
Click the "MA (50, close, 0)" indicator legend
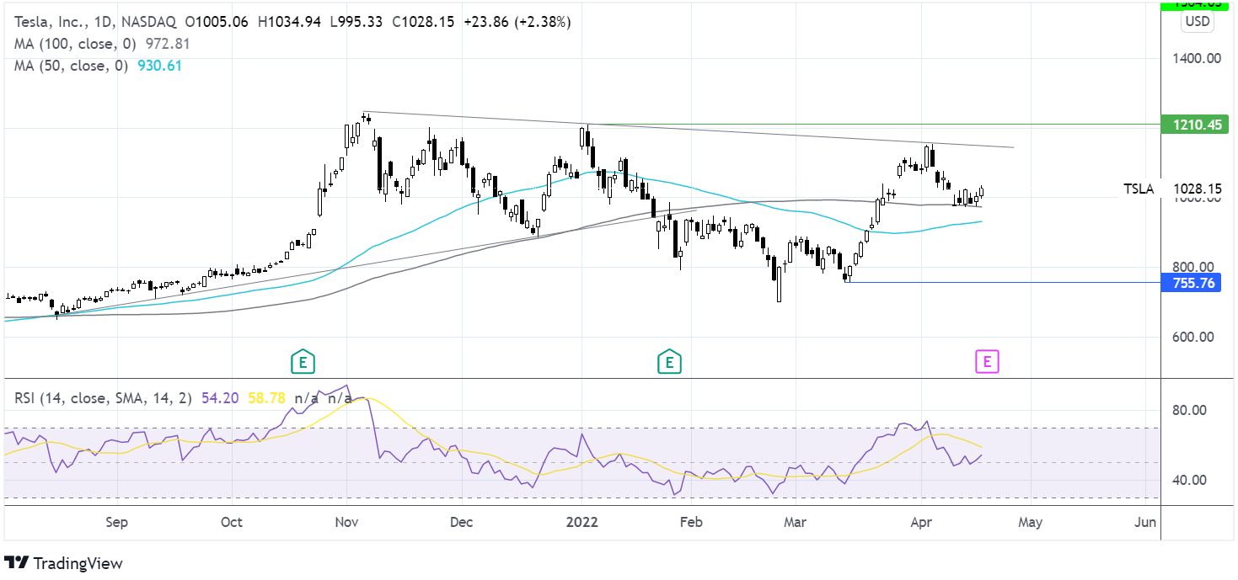(72, 66)
